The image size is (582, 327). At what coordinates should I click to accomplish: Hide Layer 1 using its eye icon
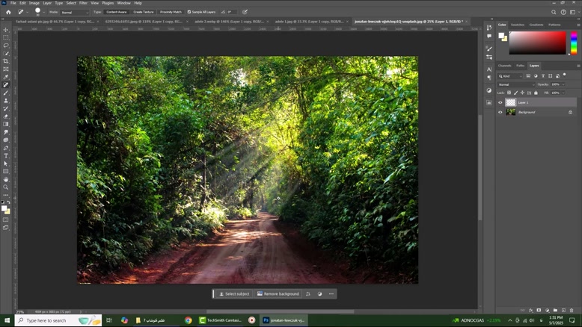[x=500, y=102]
